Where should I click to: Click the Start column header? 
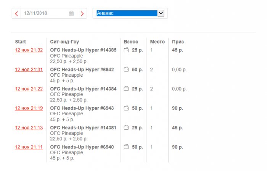(x=21, y=42)
